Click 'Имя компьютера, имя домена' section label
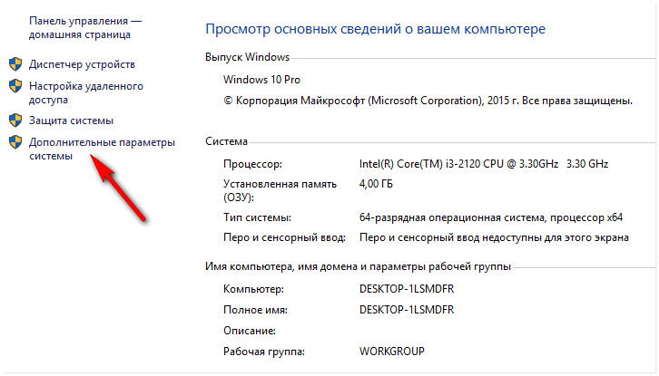Viewport: 659px width, 376px height. click(x=358, y=266)
